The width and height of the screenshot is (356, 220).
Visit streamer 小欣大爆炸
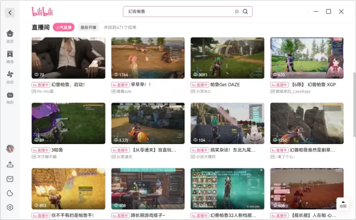pos(206,157)
